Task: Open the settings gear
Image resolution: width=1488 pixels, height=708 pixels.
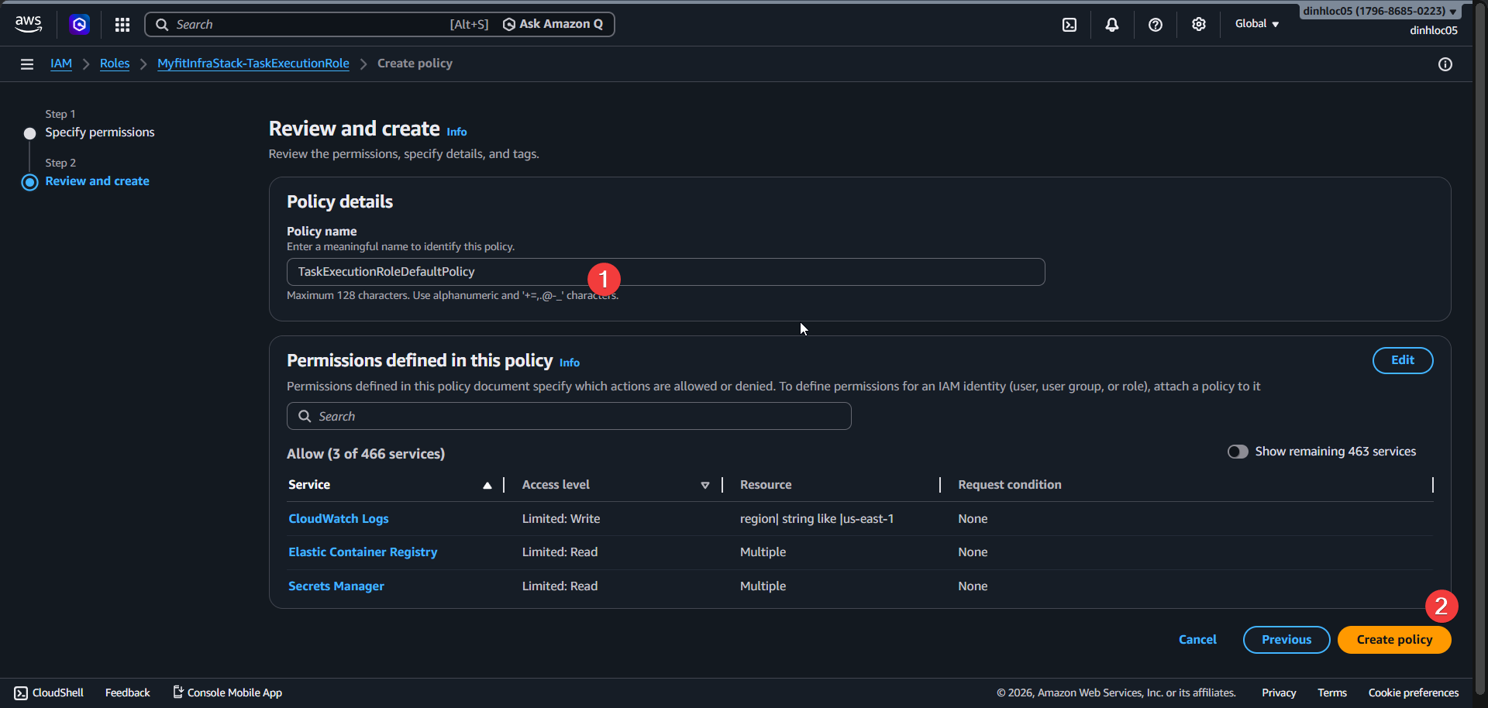Action: click(x=1199, y=24)
